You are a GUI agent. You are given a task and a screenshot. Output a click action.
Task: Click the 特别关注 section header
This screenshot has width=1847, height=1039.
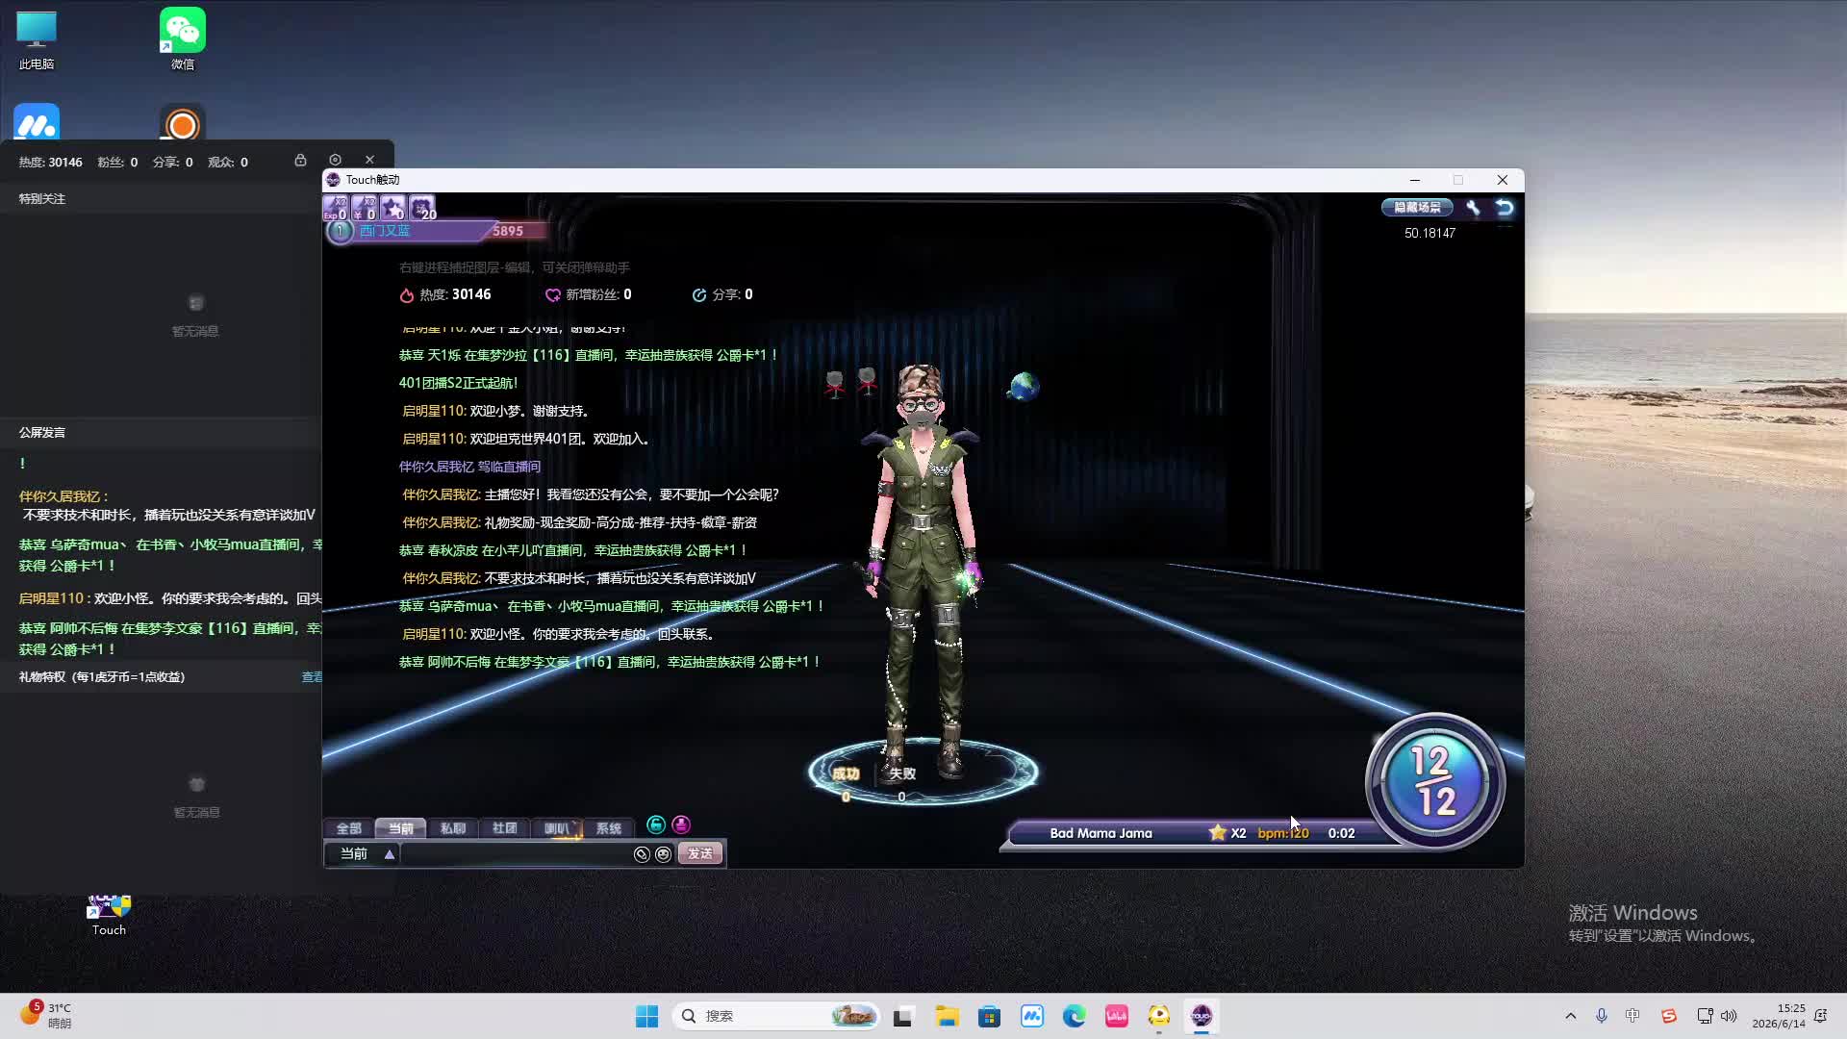[x=42, y=199]
